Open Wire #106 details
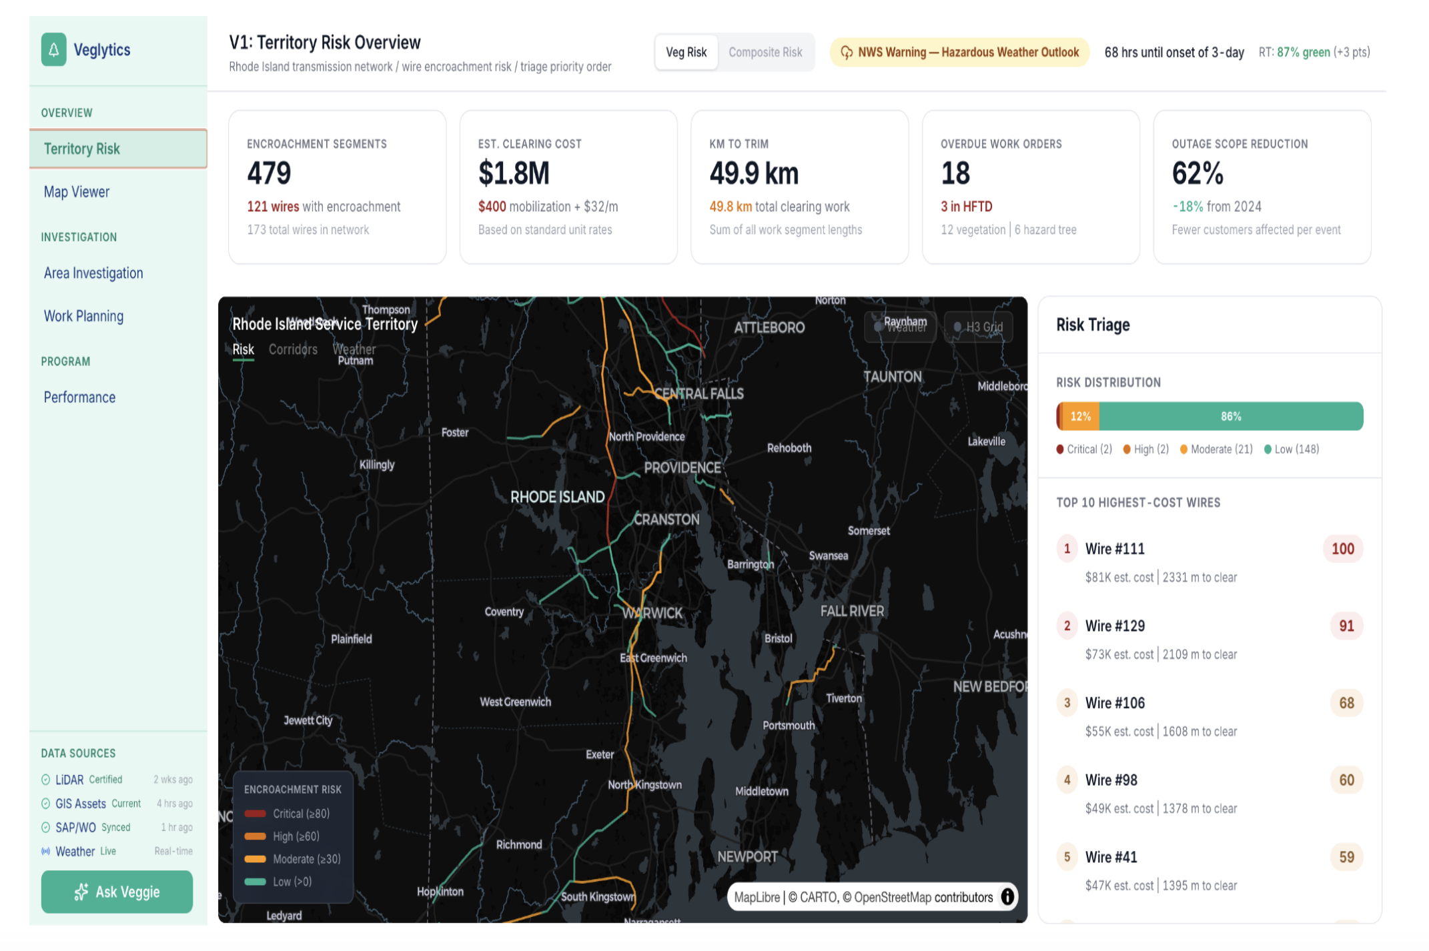 [x=1209, y=716]
